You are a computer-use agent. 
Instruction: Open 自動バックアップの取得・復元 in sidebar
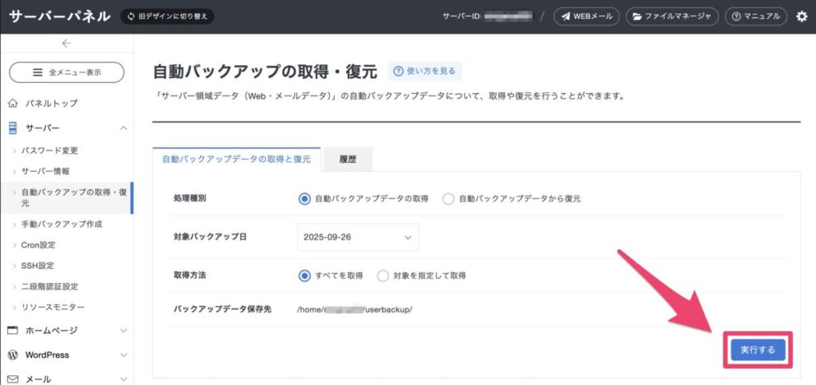pos(74,197)
